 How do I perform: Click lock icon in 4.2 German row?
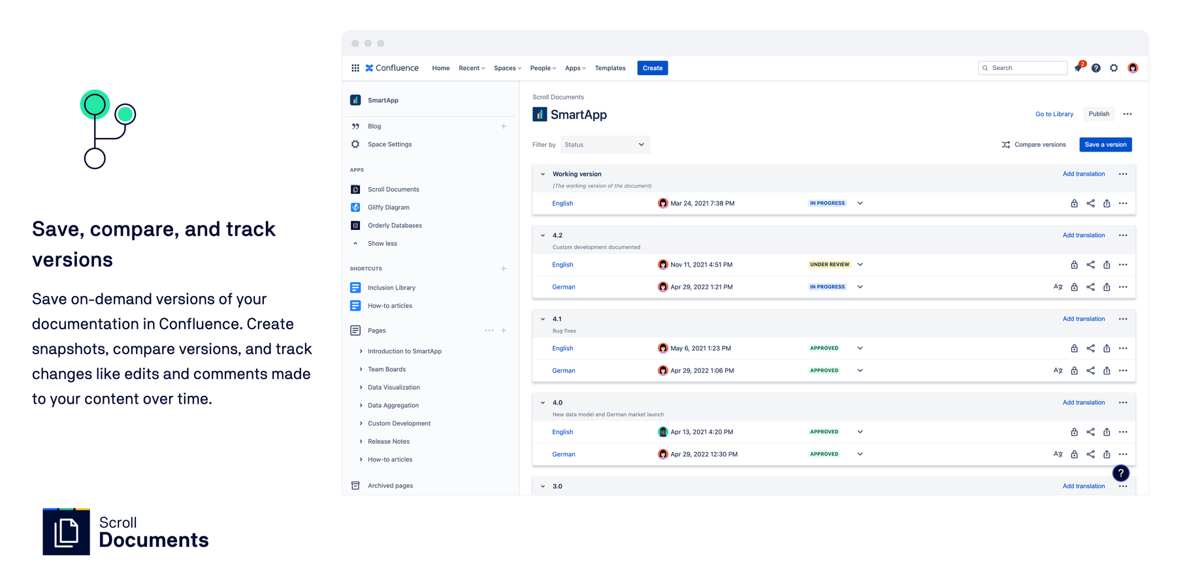click(1074, 287)
